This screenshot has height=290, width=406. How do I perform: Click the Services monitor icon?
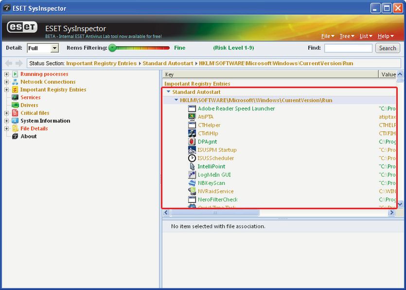click(15, 97)
